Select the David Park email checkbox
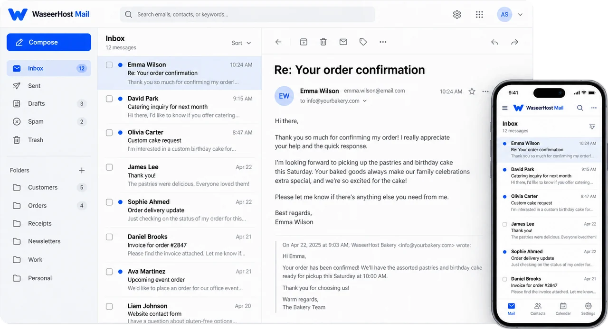 pyautogui.click(x=109, y=99)
